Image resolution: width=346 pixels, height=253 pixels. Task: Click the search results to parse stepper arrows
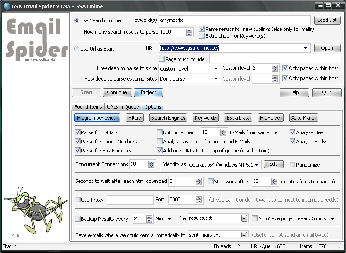click(x=189, y=32)
